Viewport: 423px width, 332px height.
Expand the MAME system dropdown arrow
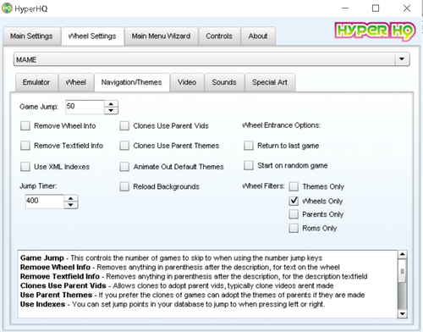pyautogui.click(x=402, y=59)
